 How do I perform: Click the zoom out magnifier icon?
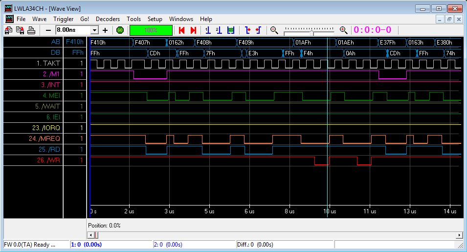tap(274, 30)
